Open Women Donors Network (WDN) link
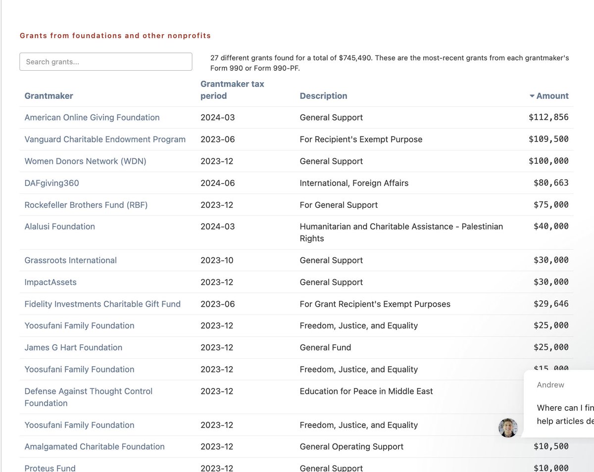The image size is (594, 472). click(85, 161)
